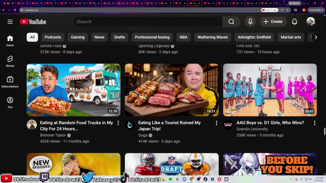Open the YouTube hamburger guide menu

(10, 22)
